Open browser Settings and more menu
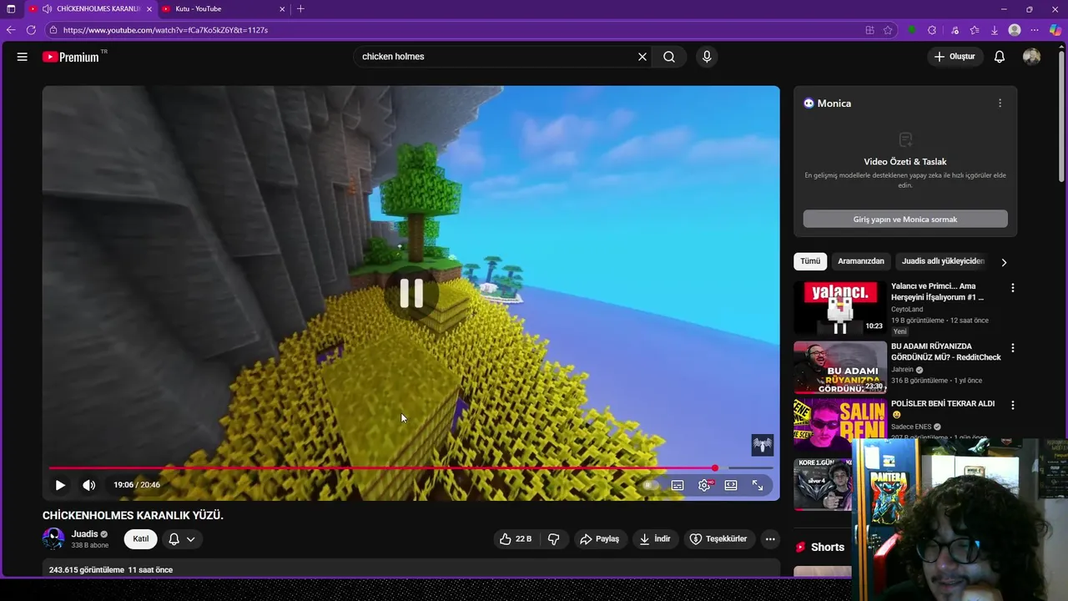The height and width of the screenshot is (601, 1068). pyautogui.click(x=1035, y=30)
